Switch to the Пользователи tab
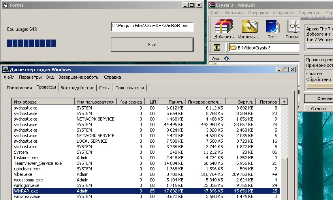Viewport: 333px width, 200px height. [130, 88]
